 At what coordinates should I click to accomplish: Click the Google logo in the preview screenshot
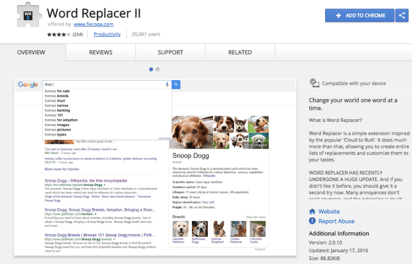tap(28, 85)
